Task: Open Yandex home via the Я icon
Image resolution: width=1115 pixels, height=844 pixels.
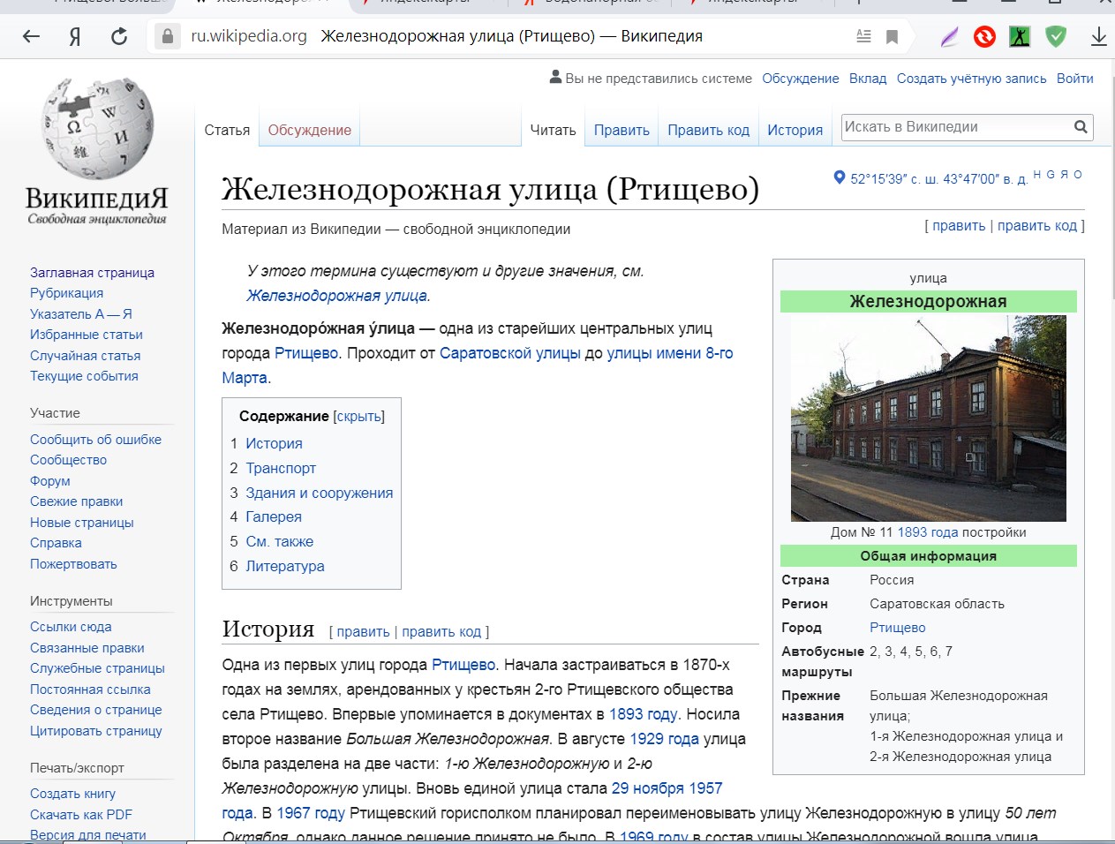Action: point(75,36)
